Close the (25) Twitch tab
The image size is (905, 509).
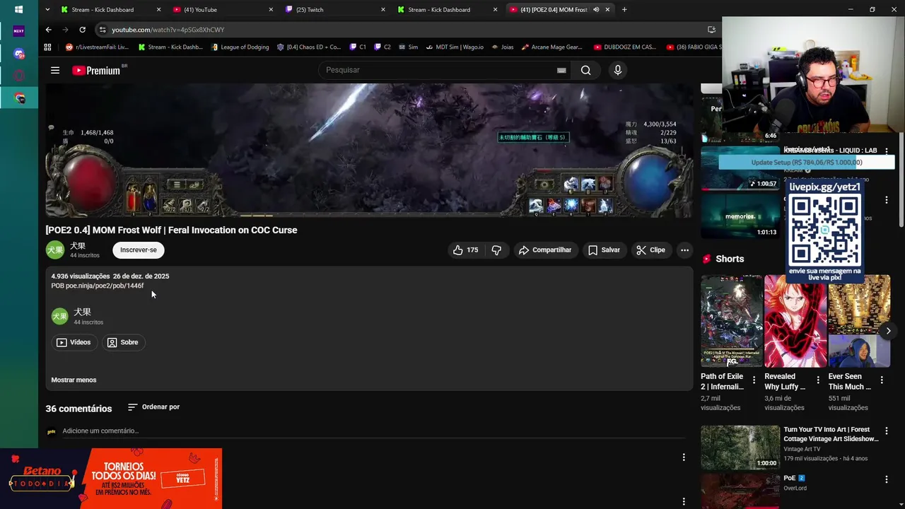(383, 10)
